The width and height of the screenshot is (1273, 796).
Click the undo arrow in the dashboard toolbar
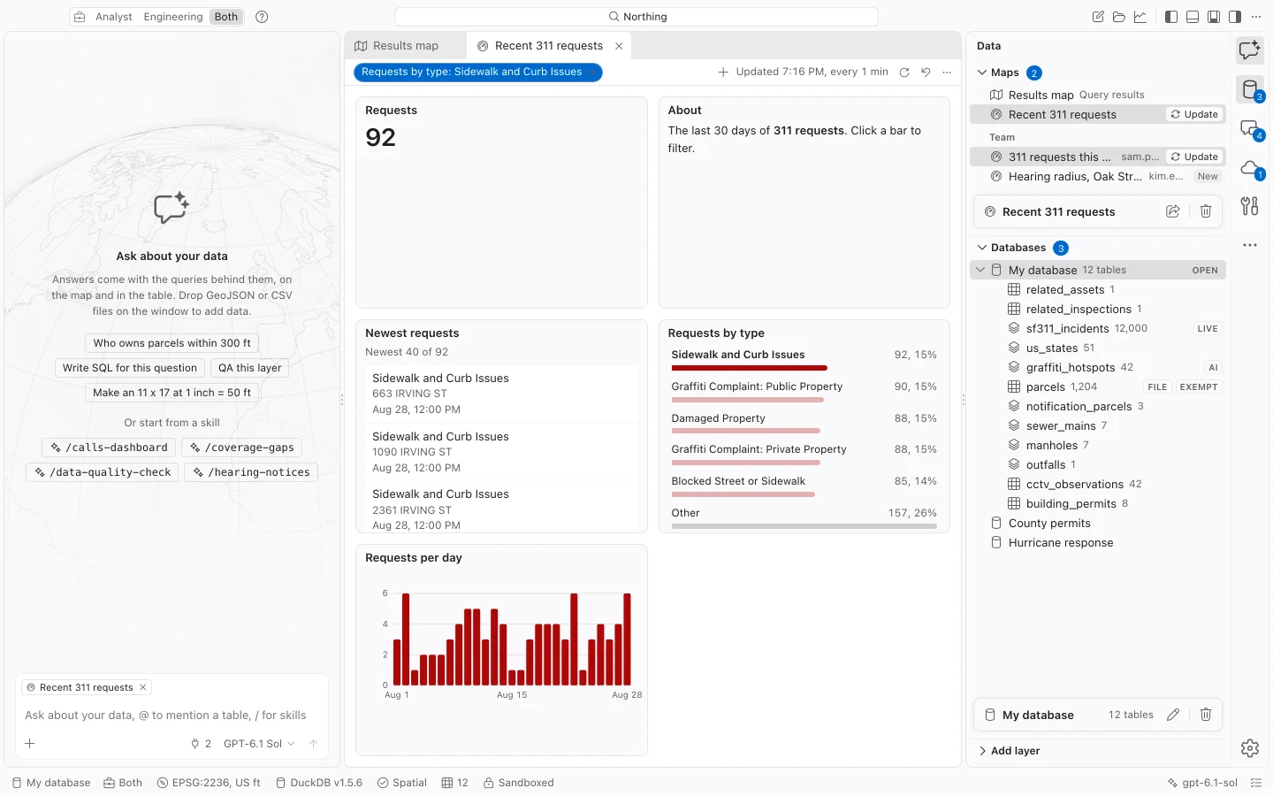coord(926,73)
